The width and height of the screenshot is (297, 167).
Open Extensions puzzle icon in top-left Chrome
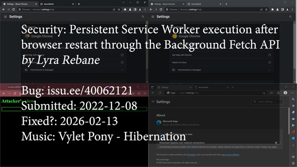125,9
